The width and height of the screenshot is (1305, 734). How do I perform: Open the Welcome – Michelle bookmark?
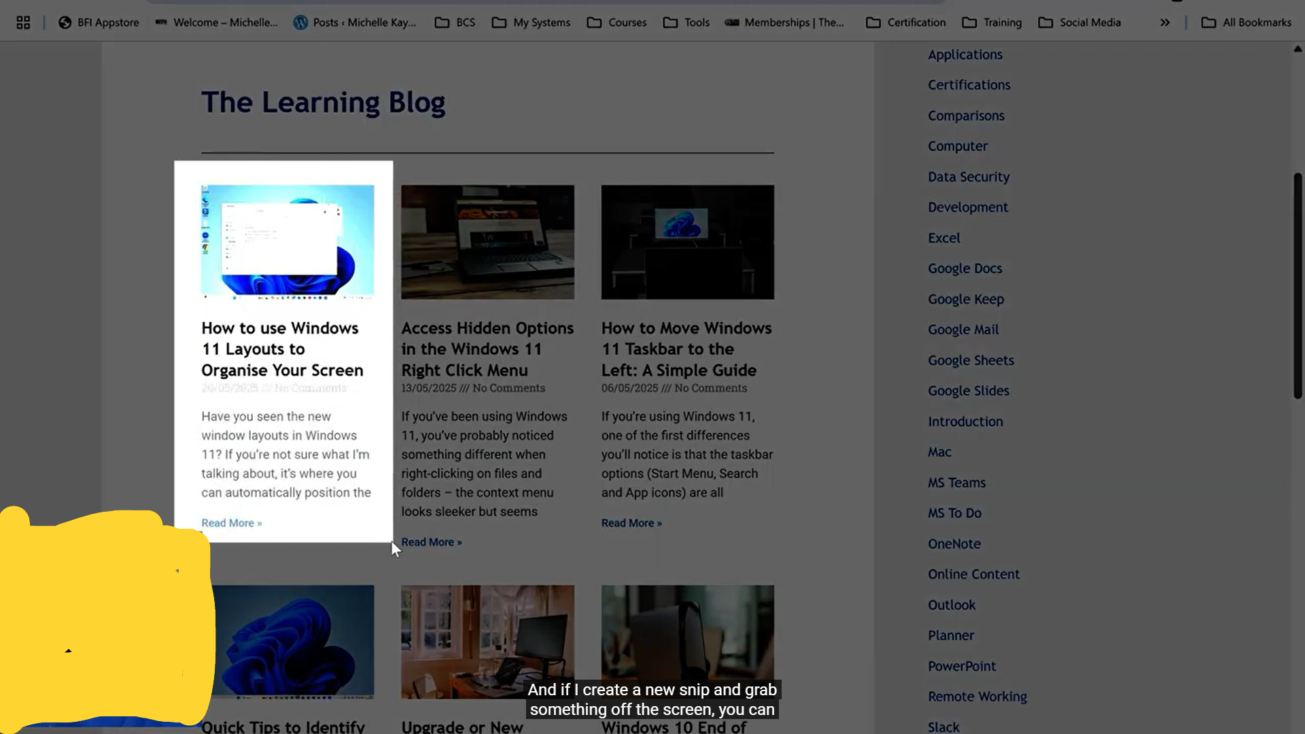(216, 22)
